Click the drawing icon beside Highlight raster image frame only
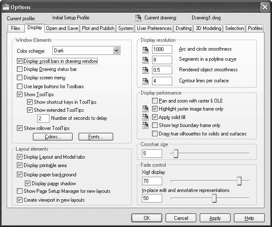This screenshot has height=227, width=272. [x=146, y=109]
